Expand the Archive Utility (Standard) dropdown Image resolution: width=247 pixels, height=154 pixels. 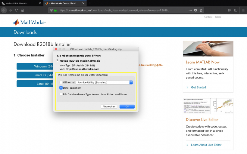pyautogui.click(x=131, y=82)
